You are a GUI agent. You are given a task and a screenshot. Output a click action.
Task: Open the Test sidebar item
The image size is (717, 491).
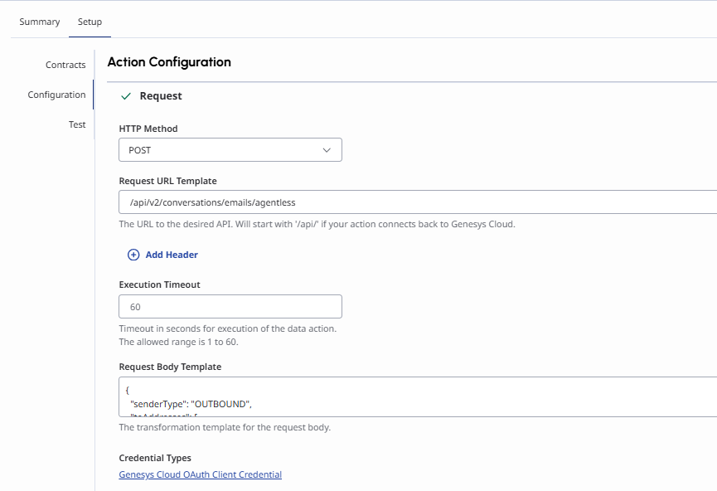77,124
